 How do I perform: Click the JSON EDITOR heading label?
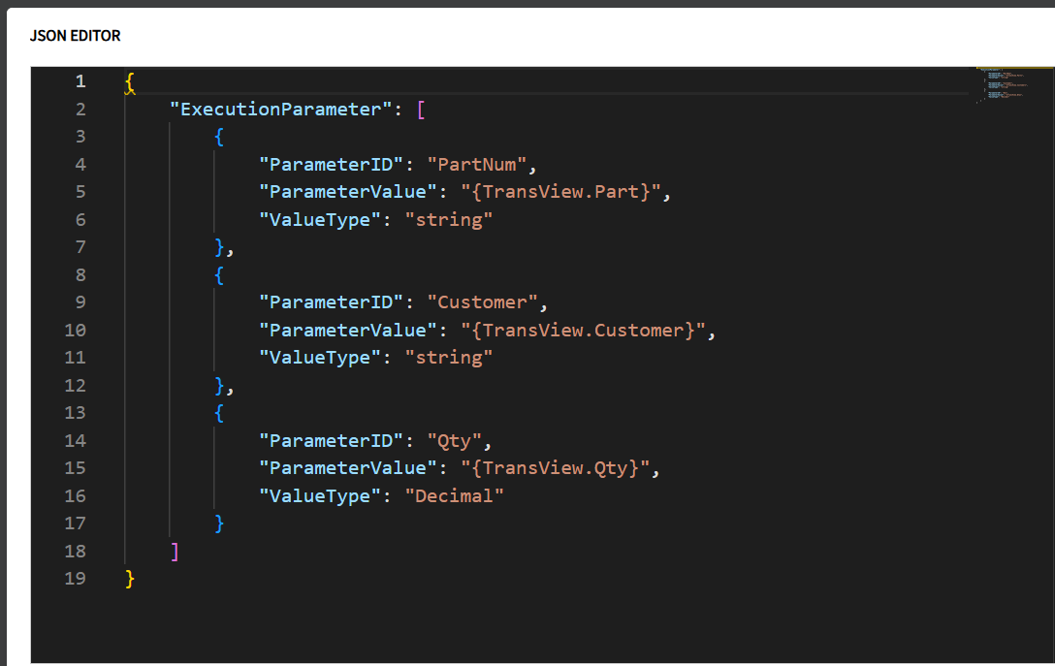coord(75,36)
